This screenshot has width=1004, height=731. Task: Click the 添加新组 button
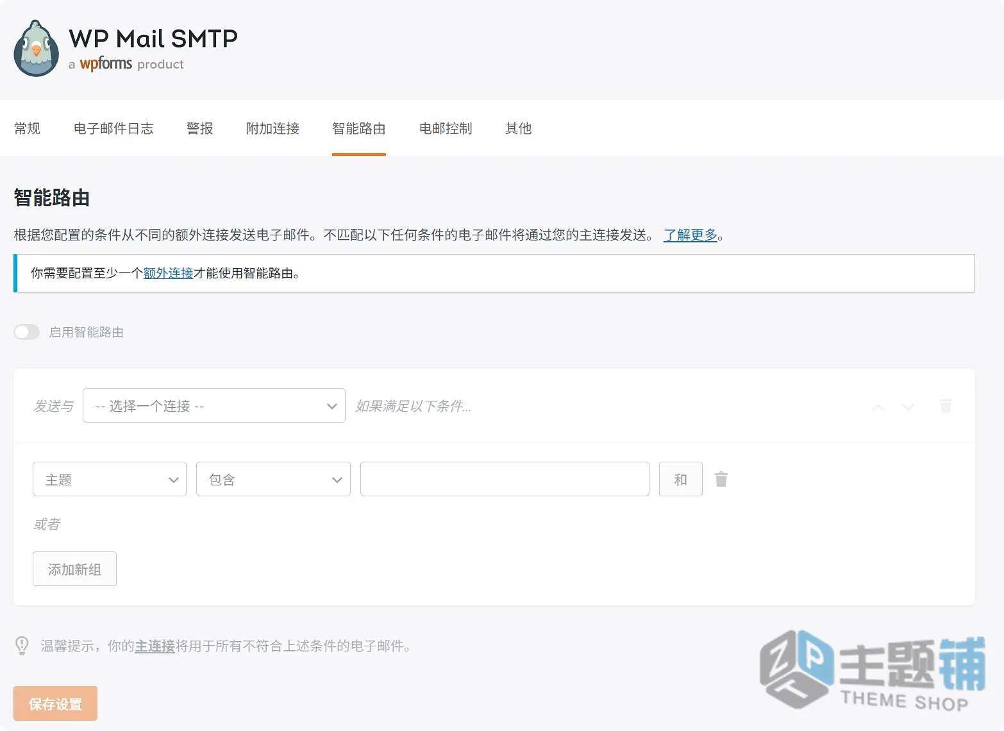(x=74, y=569)
